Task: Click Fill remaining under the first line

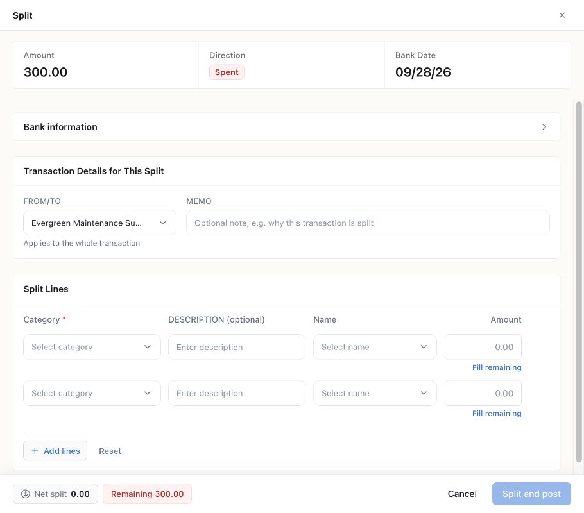Action: click(x=497, y=367)
